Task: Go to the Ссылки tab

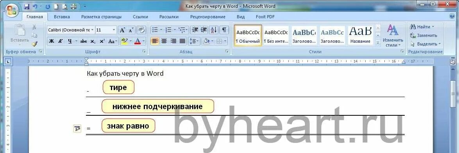Action: click(x=140, y=17)
